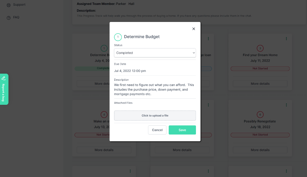Save the Determine Budget changes
307x177 pixels.
[182, 130]
